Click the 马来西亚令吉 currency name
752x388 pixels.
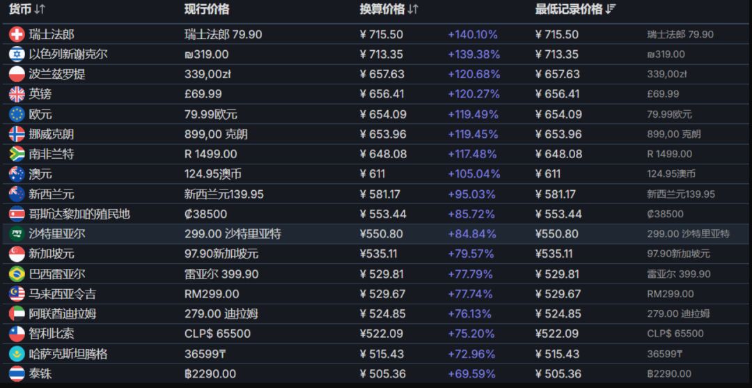pos(63,294)
